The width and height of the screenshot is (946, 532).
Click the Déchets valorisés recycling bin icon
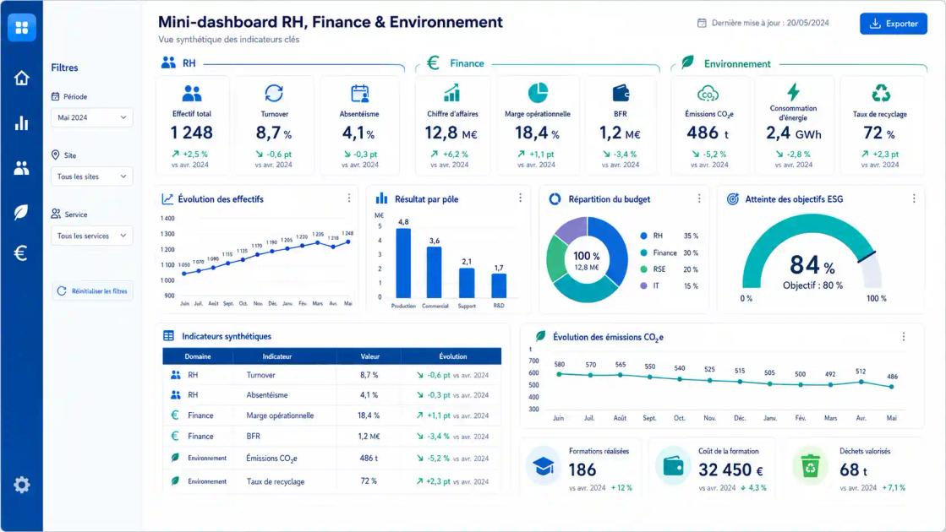click(x=810, y=466)
